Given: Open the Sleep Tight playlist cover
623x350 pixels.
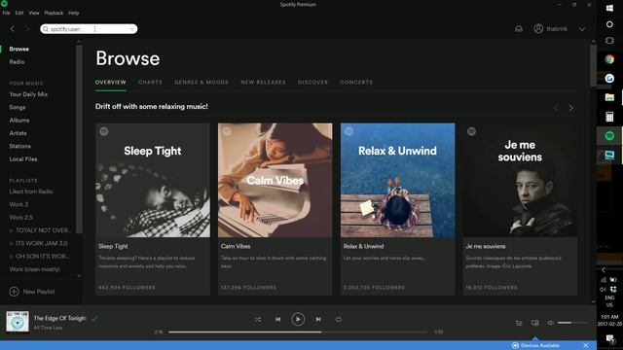Looking at the screenshot, I should tap(153, 180).
